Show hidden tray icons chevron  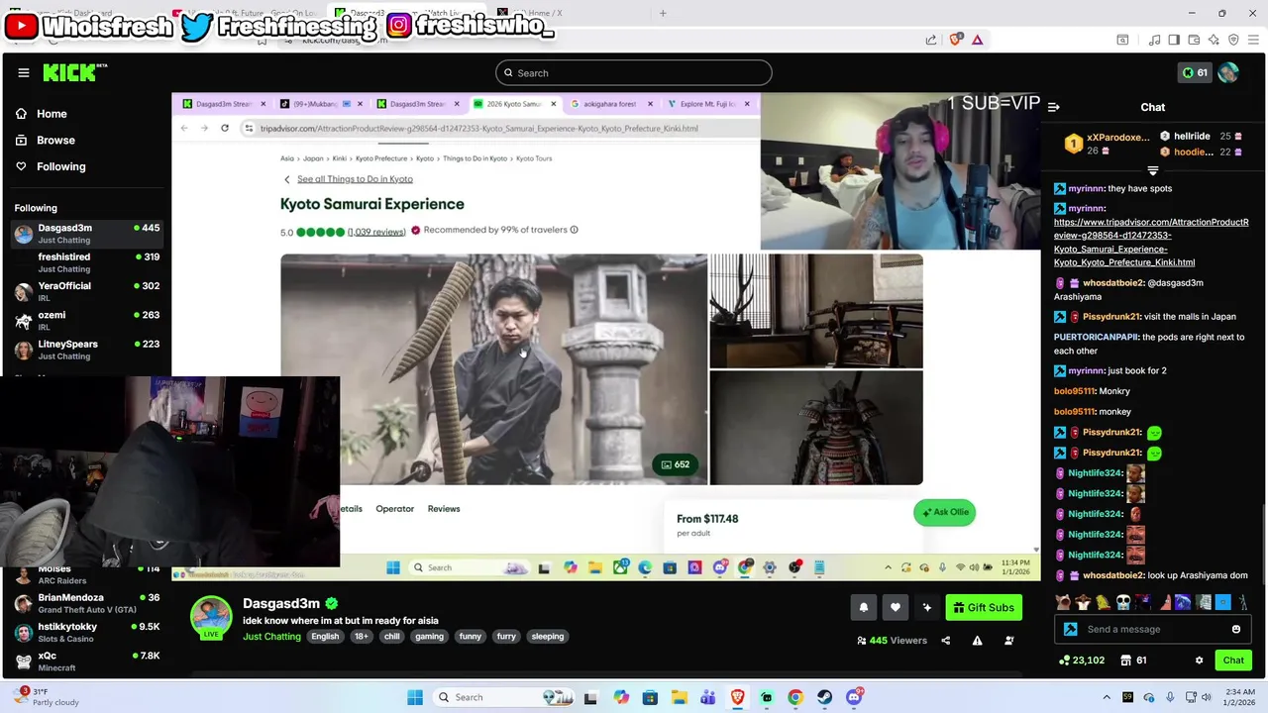[x=1107, y=697]
